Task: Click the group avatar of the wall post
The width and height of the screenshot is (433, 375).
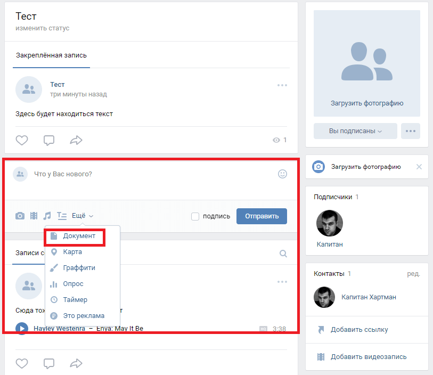Action: pyautogui.click(x=29, y=286)
